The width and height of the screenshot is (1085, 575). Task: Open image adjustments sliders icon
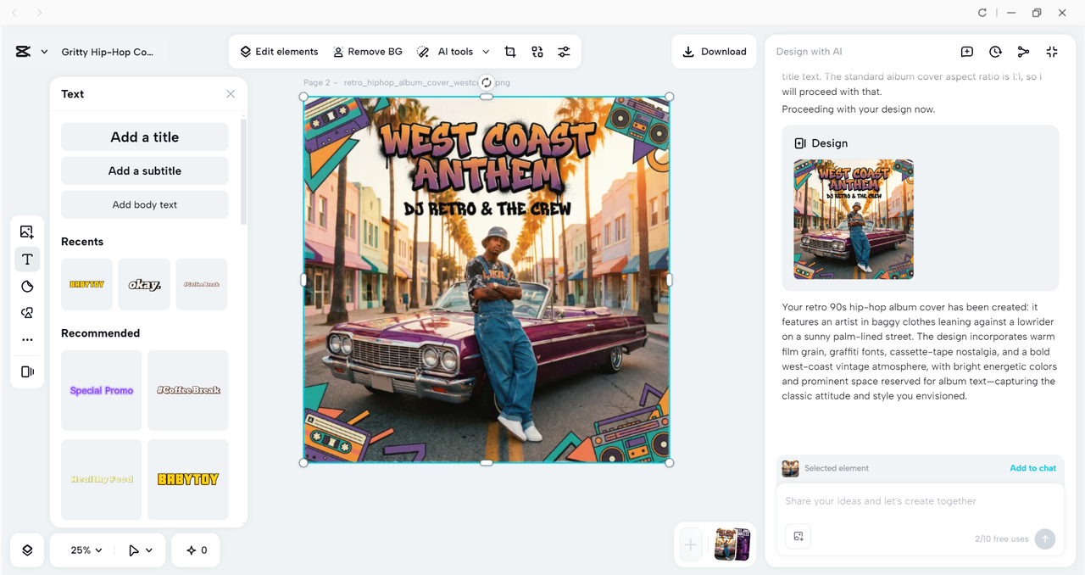click(565, 51)
